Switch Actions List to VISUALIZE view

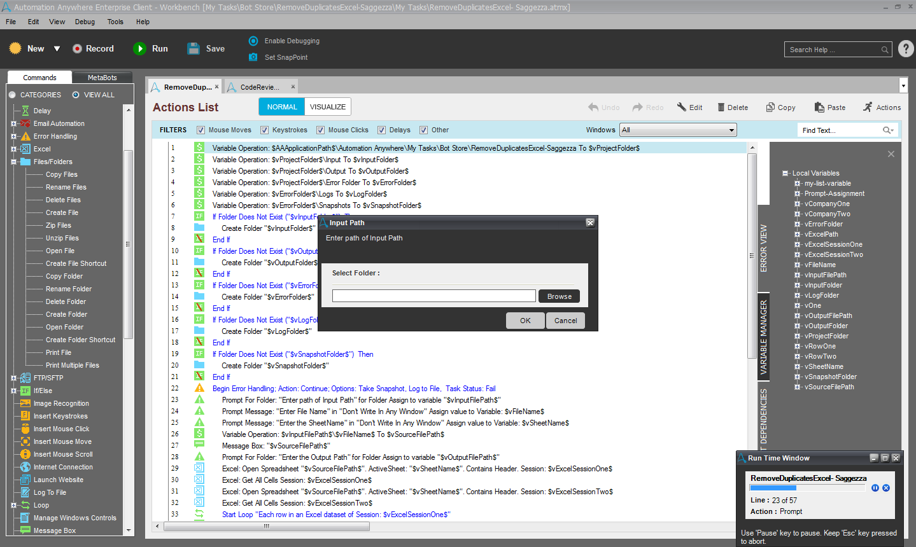click(x=328, y=107)
